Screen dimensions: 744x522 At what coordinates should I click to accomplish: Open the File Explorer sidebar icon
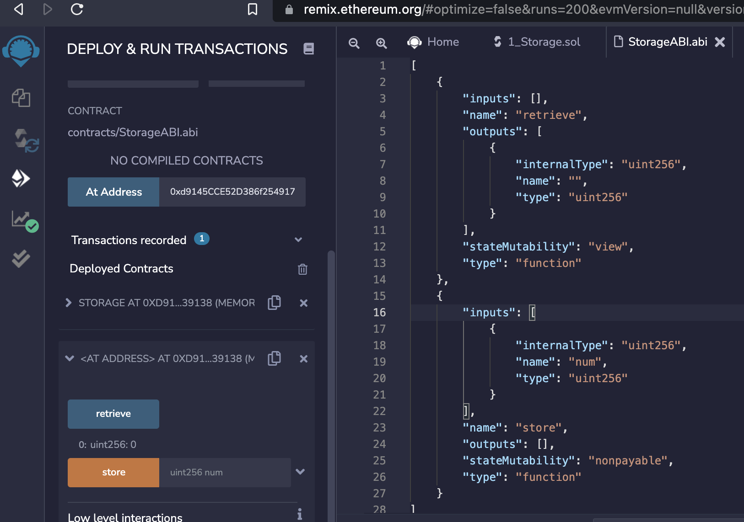22,98
